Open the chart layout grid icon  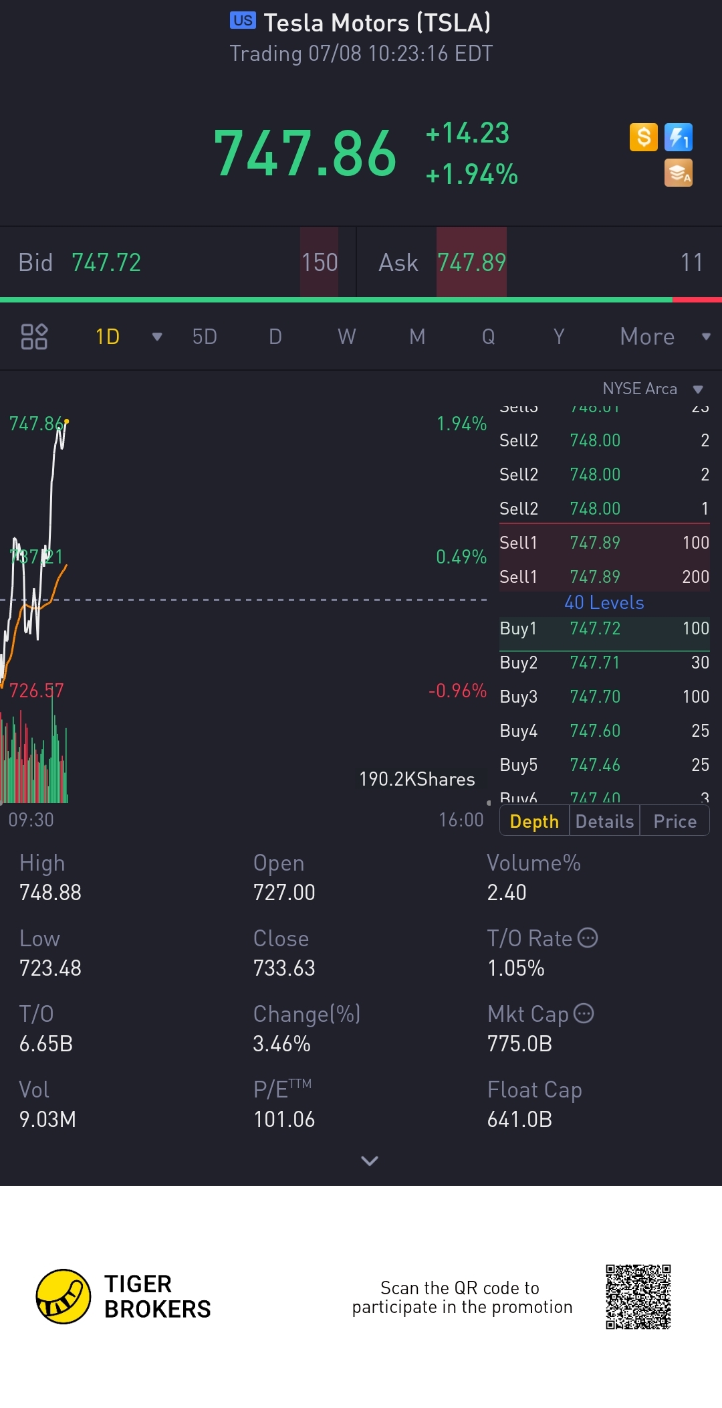pos(34,337)
